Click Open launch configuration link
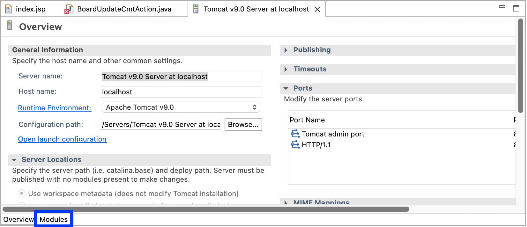 [x=62, y=139]
